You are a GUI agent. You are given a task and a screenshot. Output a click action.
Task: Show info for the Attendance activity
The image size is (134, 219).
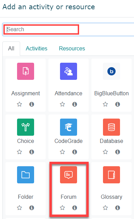(75, 104)
